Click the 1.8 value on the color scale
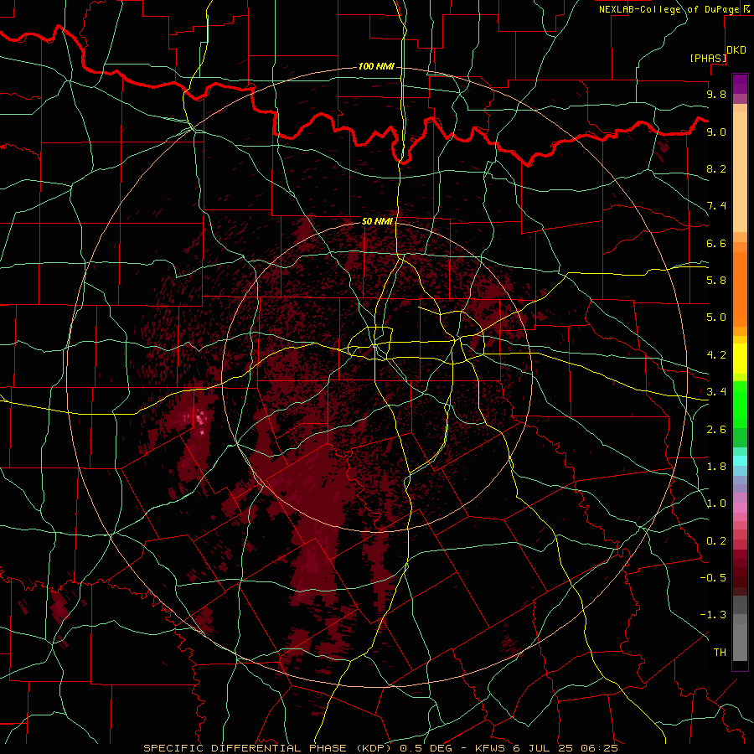754x754 pixels. coord(716,467)
